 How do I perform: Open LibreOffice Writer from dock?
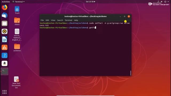click(5, 39)
